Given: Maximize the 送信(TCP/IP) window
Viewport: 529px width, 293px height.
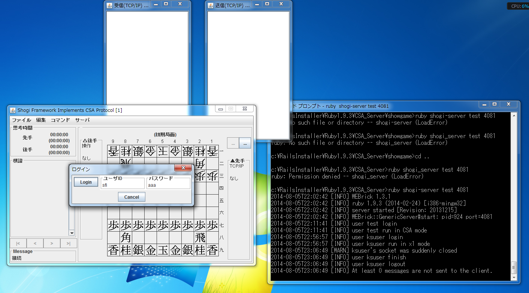Looking at the screenshot, I should (x=267, y=4).
